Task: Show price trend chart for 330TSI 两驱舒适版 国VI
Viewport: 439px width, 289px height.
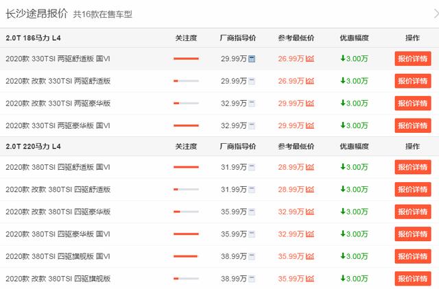Action: [310, 59]
